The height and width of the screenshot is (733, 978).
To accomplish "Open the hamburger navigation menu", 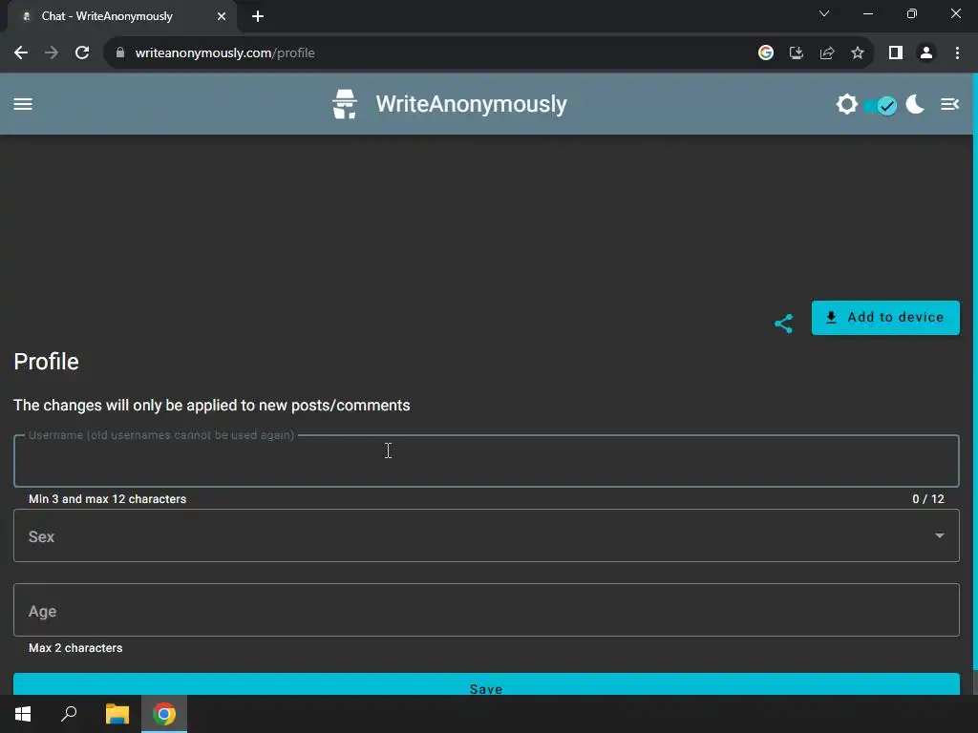I will pos(23,104).
